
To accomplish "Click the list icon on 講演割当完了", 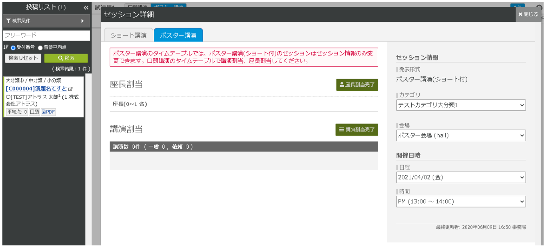I will [x=342, y=129].
